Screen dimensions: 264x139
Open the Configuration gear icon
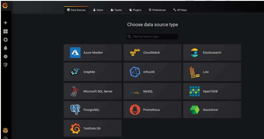[x=6, y=57]
